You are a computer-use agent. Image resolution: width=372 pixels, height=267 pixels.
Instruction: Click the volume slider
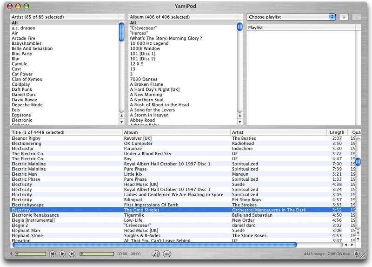(30, 254)
